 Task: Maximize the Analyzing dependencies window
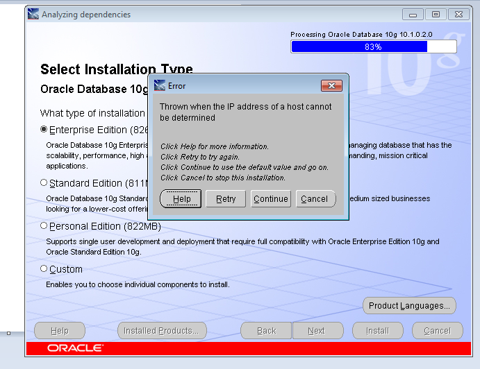(436, 14)
